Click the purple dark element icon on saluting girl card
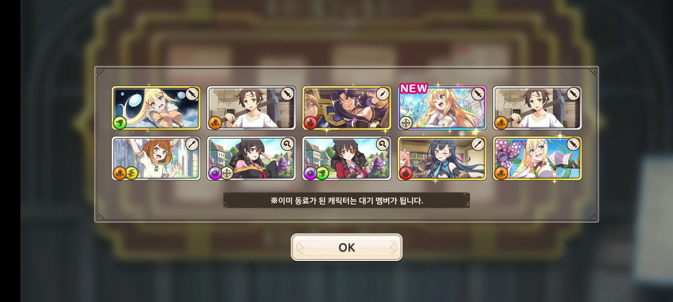The height and width of the screenshot is (302, 673). 215,173
